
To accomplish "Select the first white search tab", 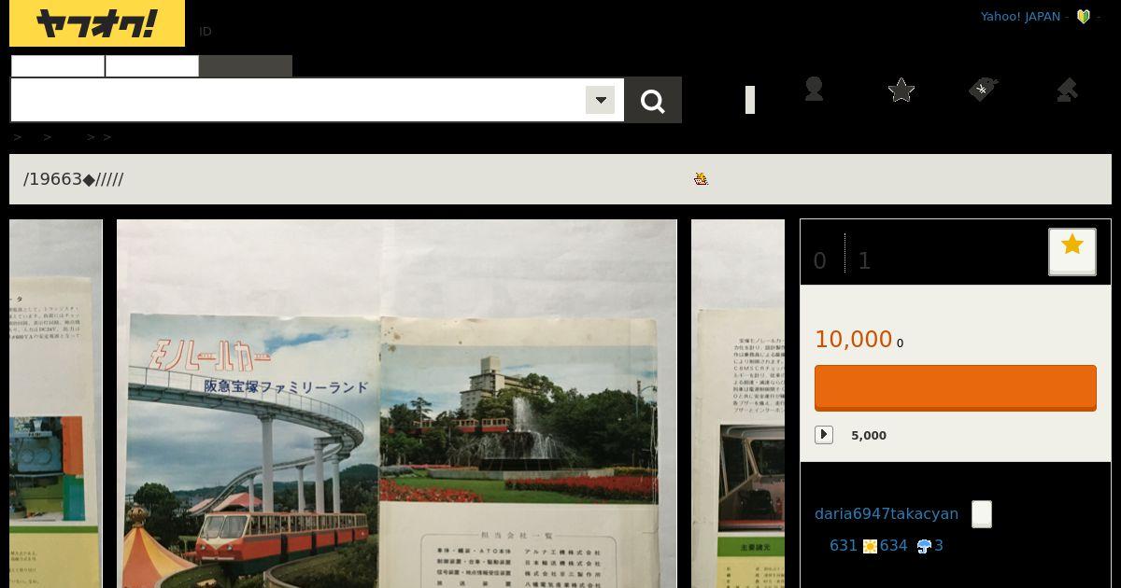I will (58, 66).
